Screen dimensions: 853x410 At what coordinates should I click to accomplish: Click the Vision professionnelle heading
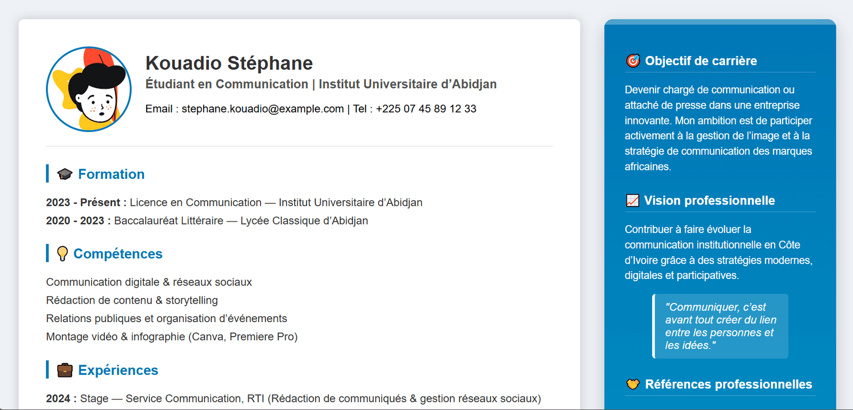709,201
